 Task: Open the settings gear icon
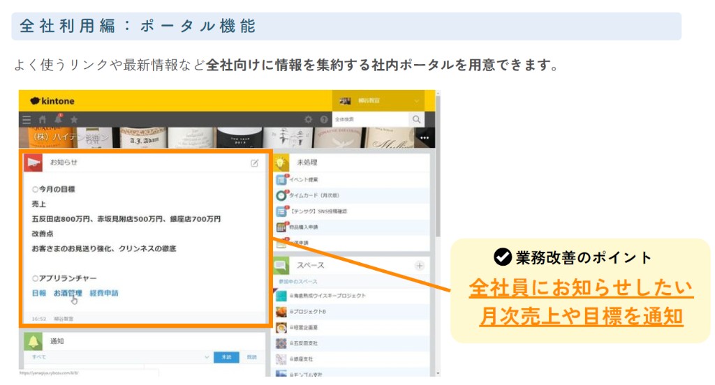tap(308, 120)
